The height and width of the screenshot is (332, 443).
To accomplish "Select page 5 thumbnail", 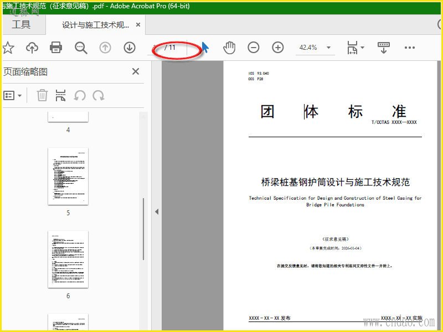I will [68, 176].
